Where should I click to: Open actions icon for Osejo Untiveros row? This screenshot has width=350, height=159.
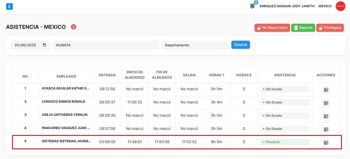coord(326,116)
